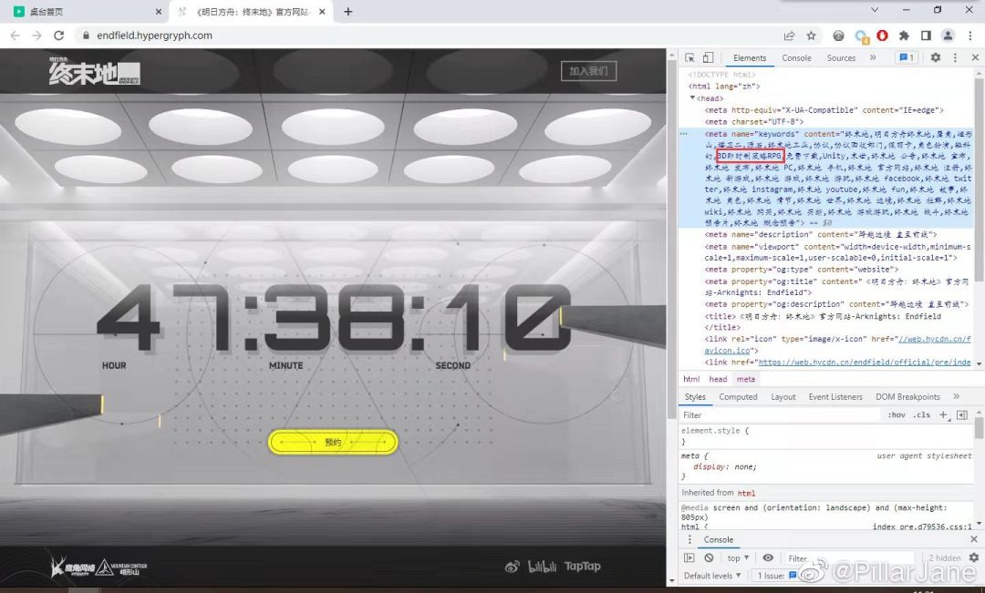Open the bilibili icon in page footer

(542, 567)
